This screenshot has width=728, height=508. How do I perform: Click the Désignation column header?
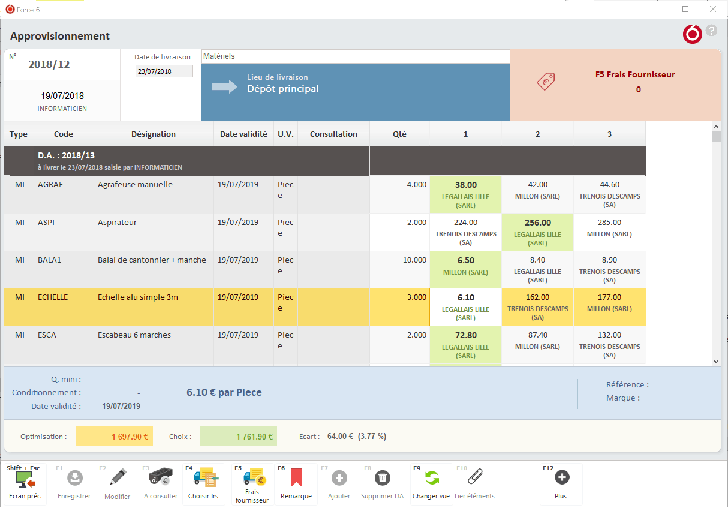point(154,134)
